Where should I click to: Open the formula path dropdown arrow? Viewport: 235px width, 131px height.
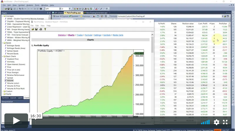click(x=222, y=16)
